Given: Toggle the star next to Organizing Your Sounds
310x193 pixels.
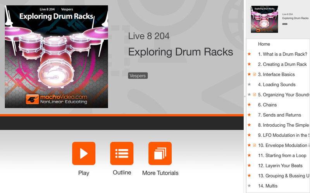Looking at the screenshot, I should 249,95.
